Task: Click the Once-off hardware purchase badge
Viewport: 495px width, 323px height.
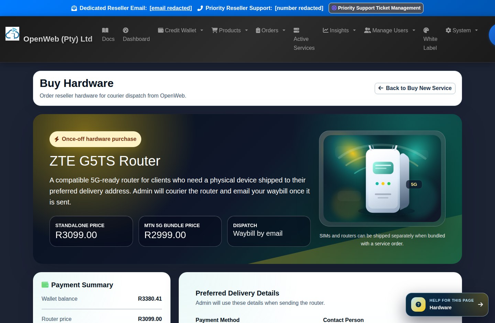Action: pos(95,139)
